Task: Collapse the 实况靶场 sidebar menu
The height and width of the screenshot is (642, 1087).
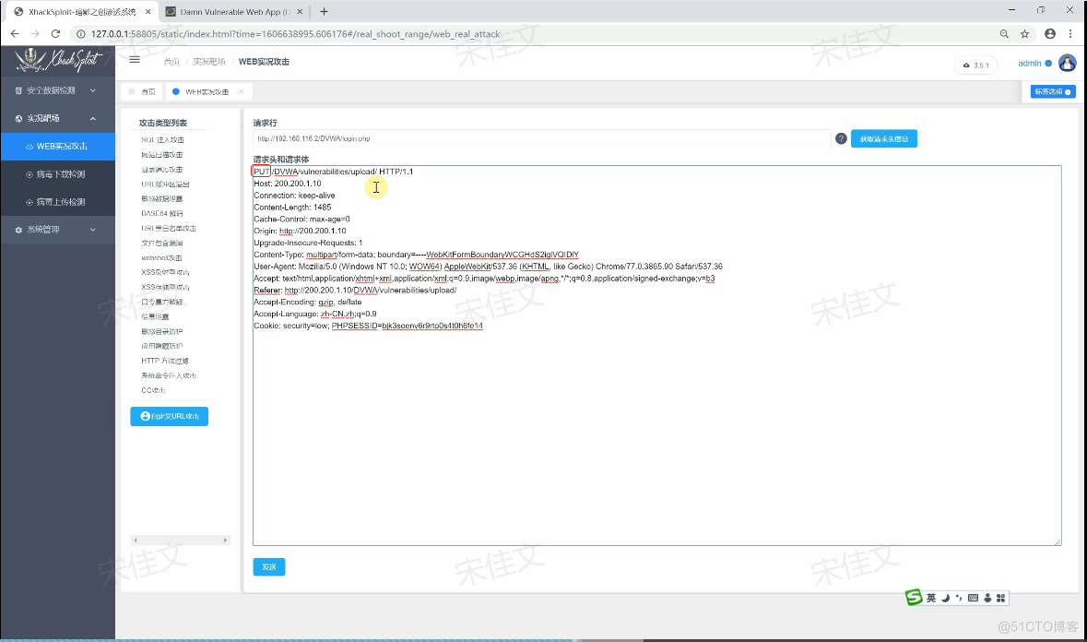Action: [x=57, y=118]
